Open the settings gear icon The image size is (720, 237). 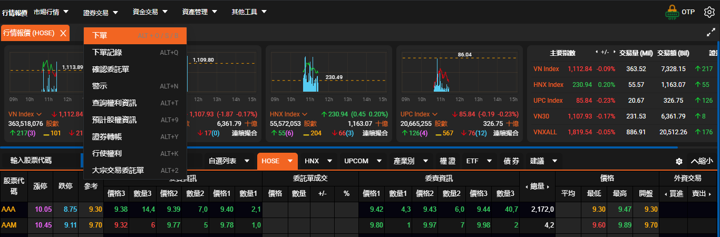709,12
